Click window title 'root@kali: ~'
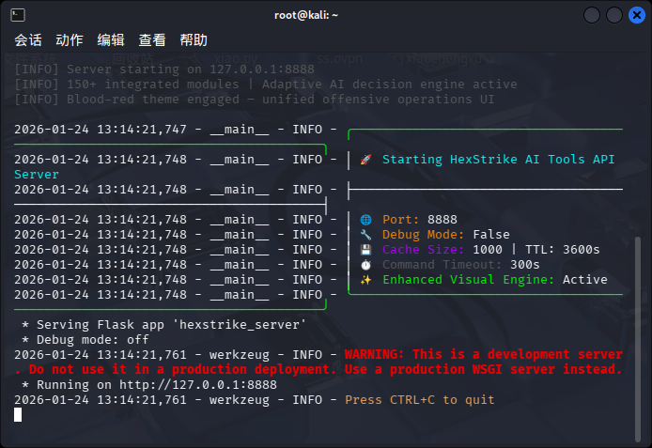652x448 pixels. point(306,15)
